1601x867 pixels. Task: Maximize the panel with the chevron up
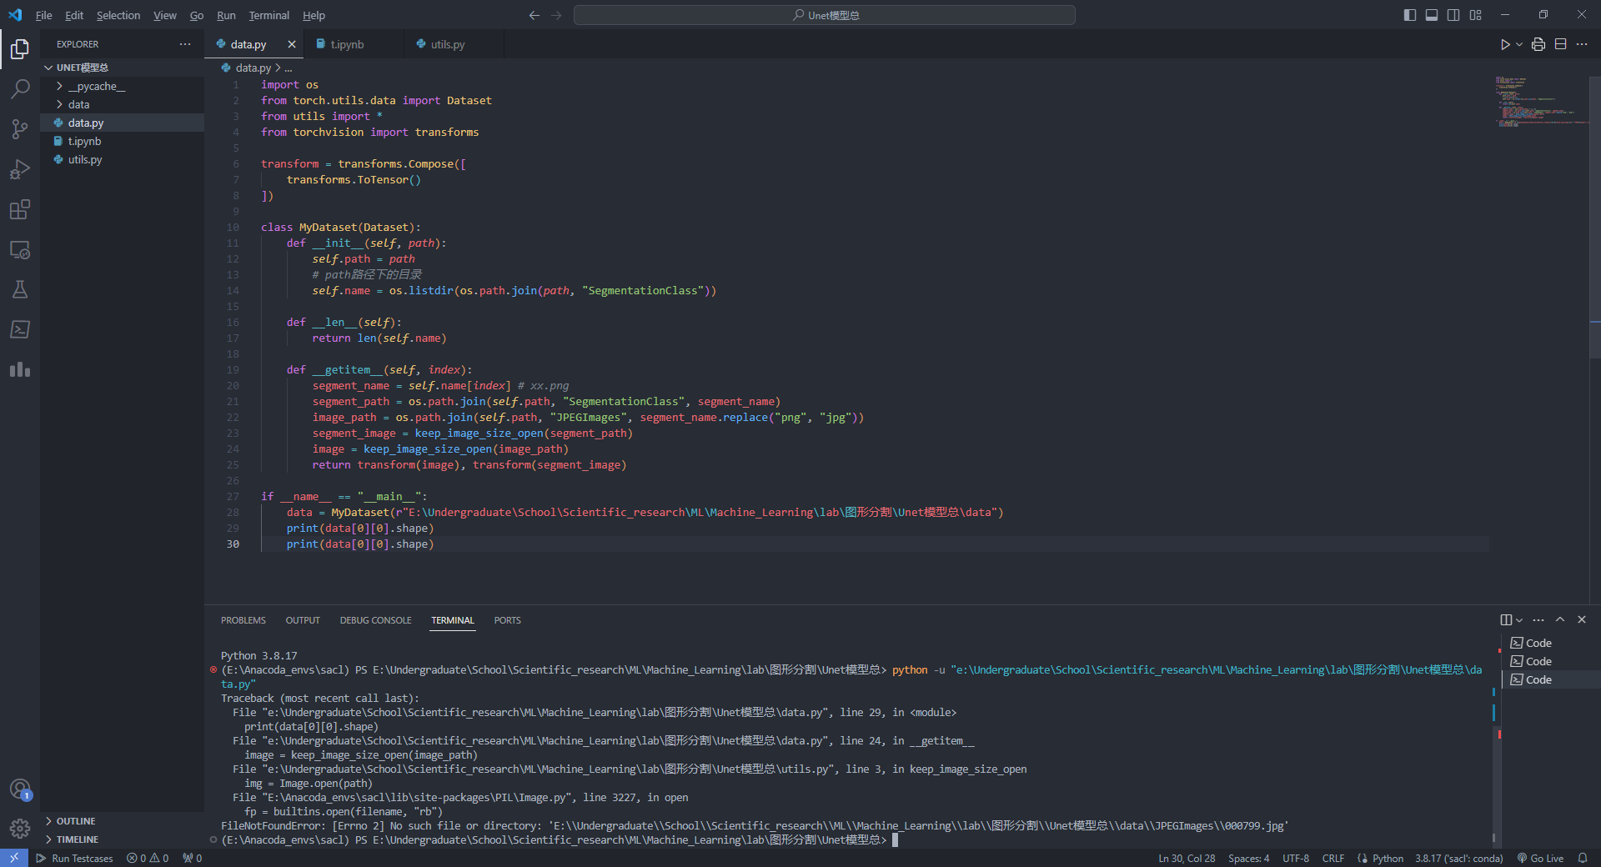1560,619
